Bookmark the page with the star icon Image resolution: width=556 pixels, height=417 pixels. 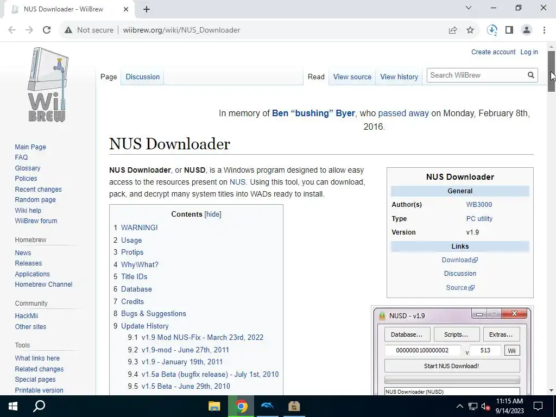[470, 30]
